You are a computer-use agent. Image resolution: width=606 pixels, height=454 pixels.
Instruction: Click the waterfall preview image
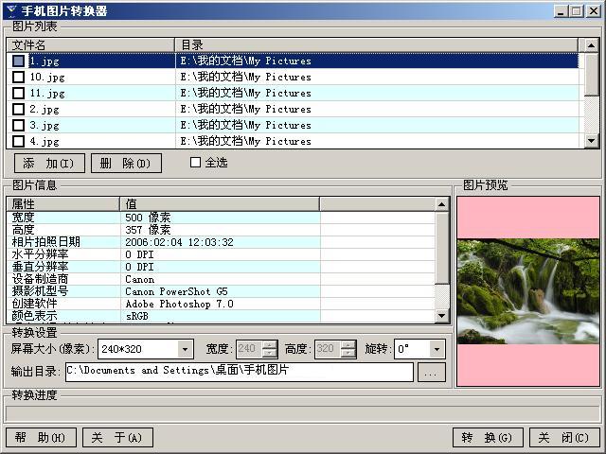(527, 290)
